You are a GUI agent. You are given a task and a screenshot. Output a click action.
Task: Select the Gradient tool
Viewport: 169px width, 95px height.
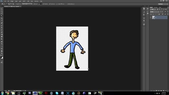click(x=2, y=35)
